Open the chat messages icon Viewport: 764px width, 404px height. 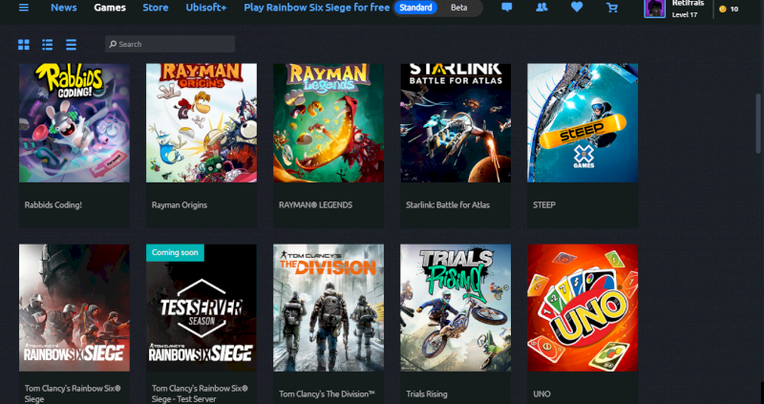coord(506,8)
